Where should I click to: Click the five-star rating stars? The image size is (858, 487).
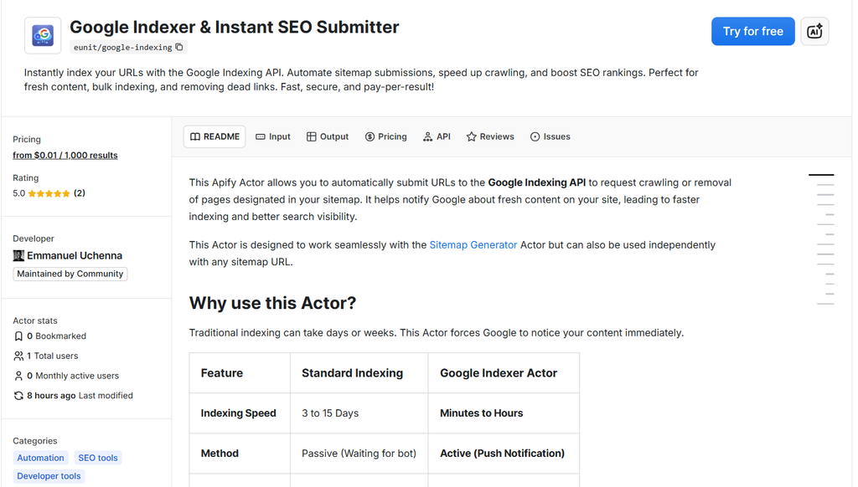[x=49, y=193]
